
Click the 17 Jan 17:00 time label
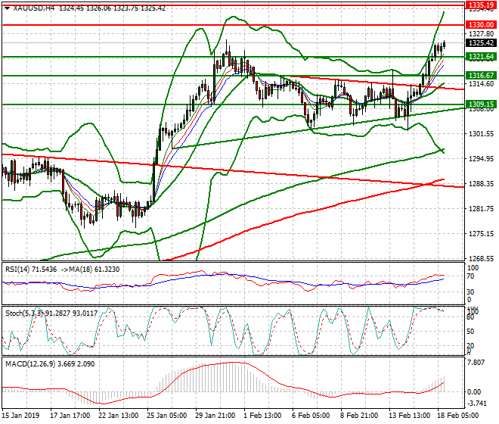[x=70, y=416]
